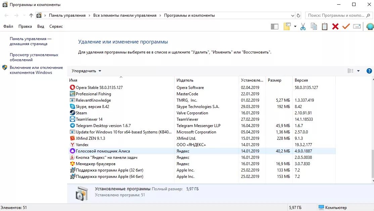Open Просмотр установленных обновлений link
The image size is (374, 211).
point(34,57)
